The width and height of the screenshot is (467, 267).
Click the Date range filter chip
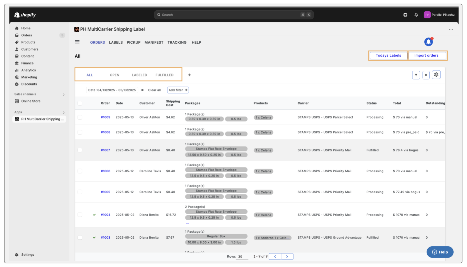(x=112, y=90)
